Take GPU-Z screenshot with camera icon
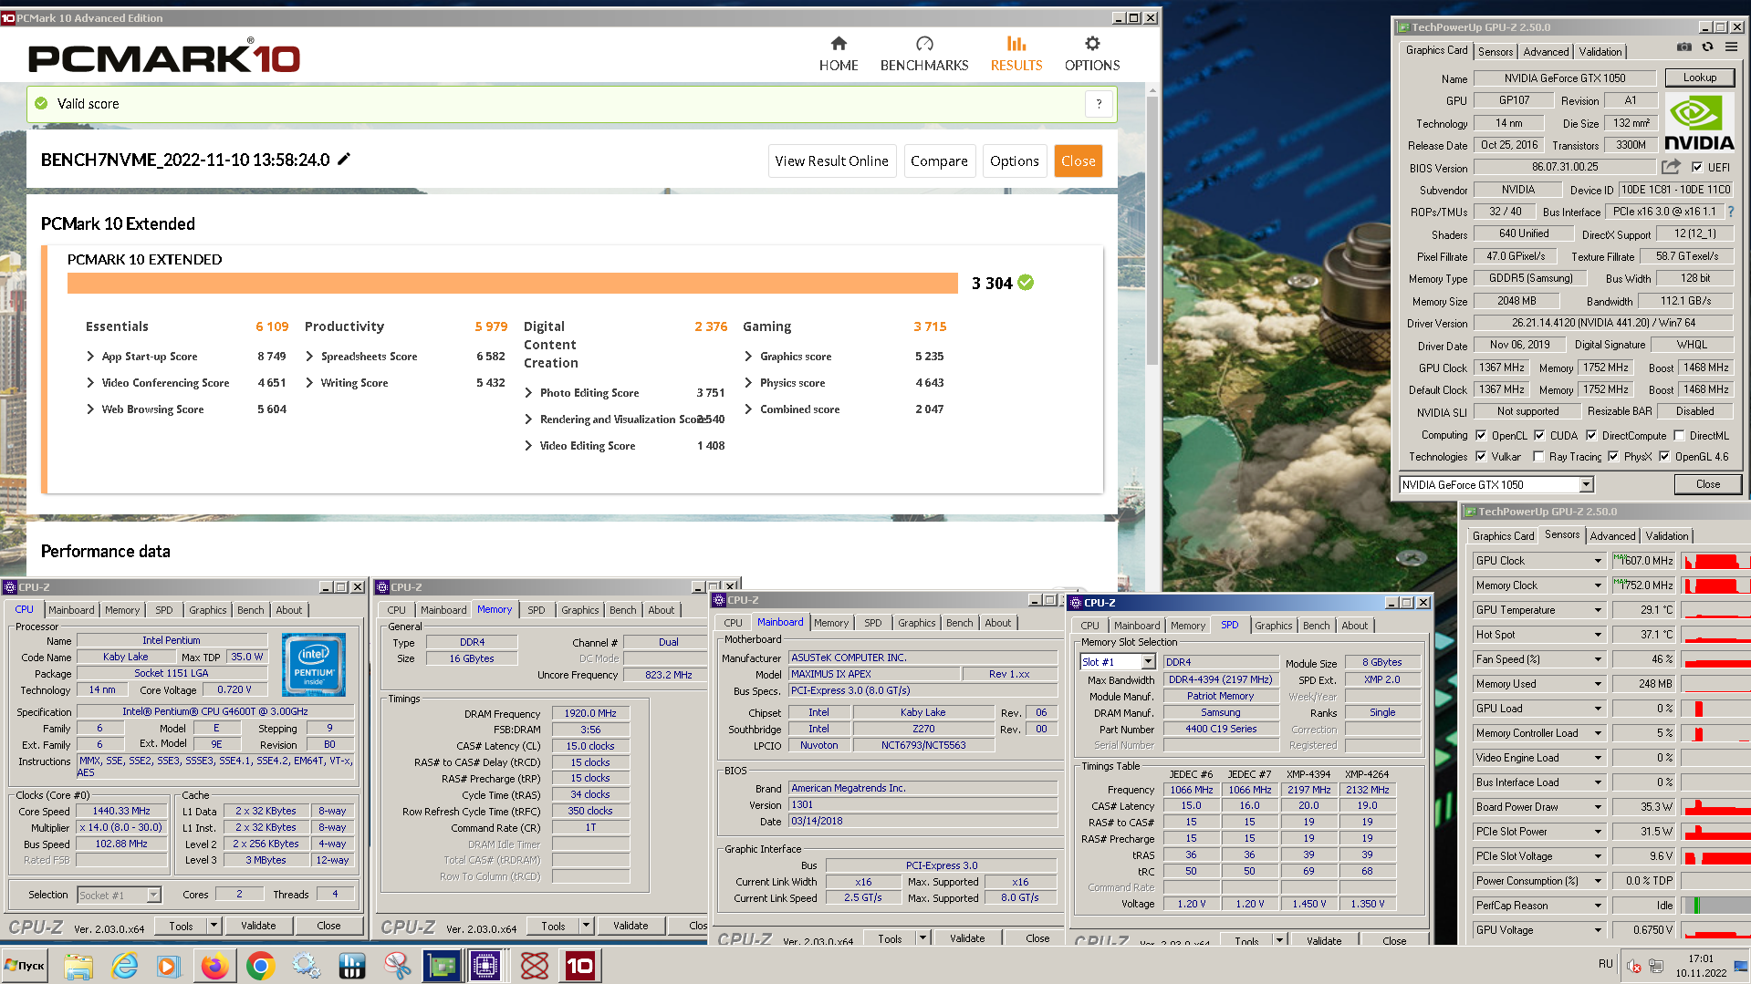1751x984 pixels. (1684, 47)
